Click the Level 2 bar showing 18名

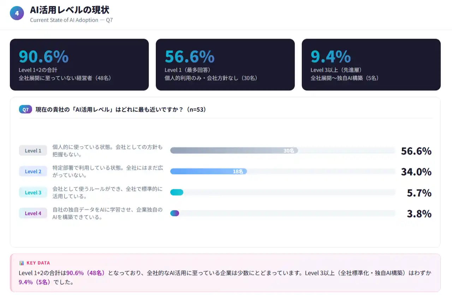tap(208, 172)
